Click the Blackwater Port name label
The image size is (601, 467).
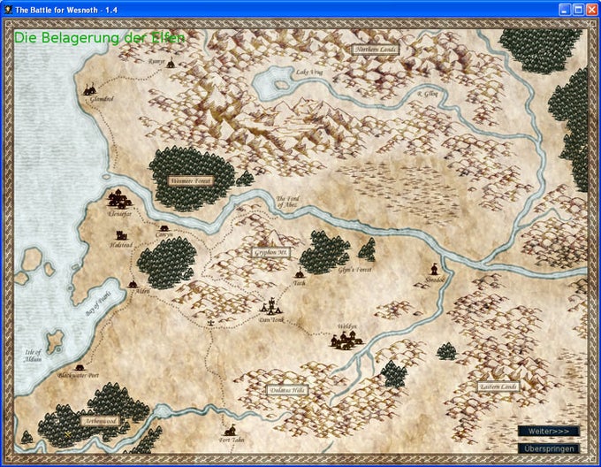point(78,375)
